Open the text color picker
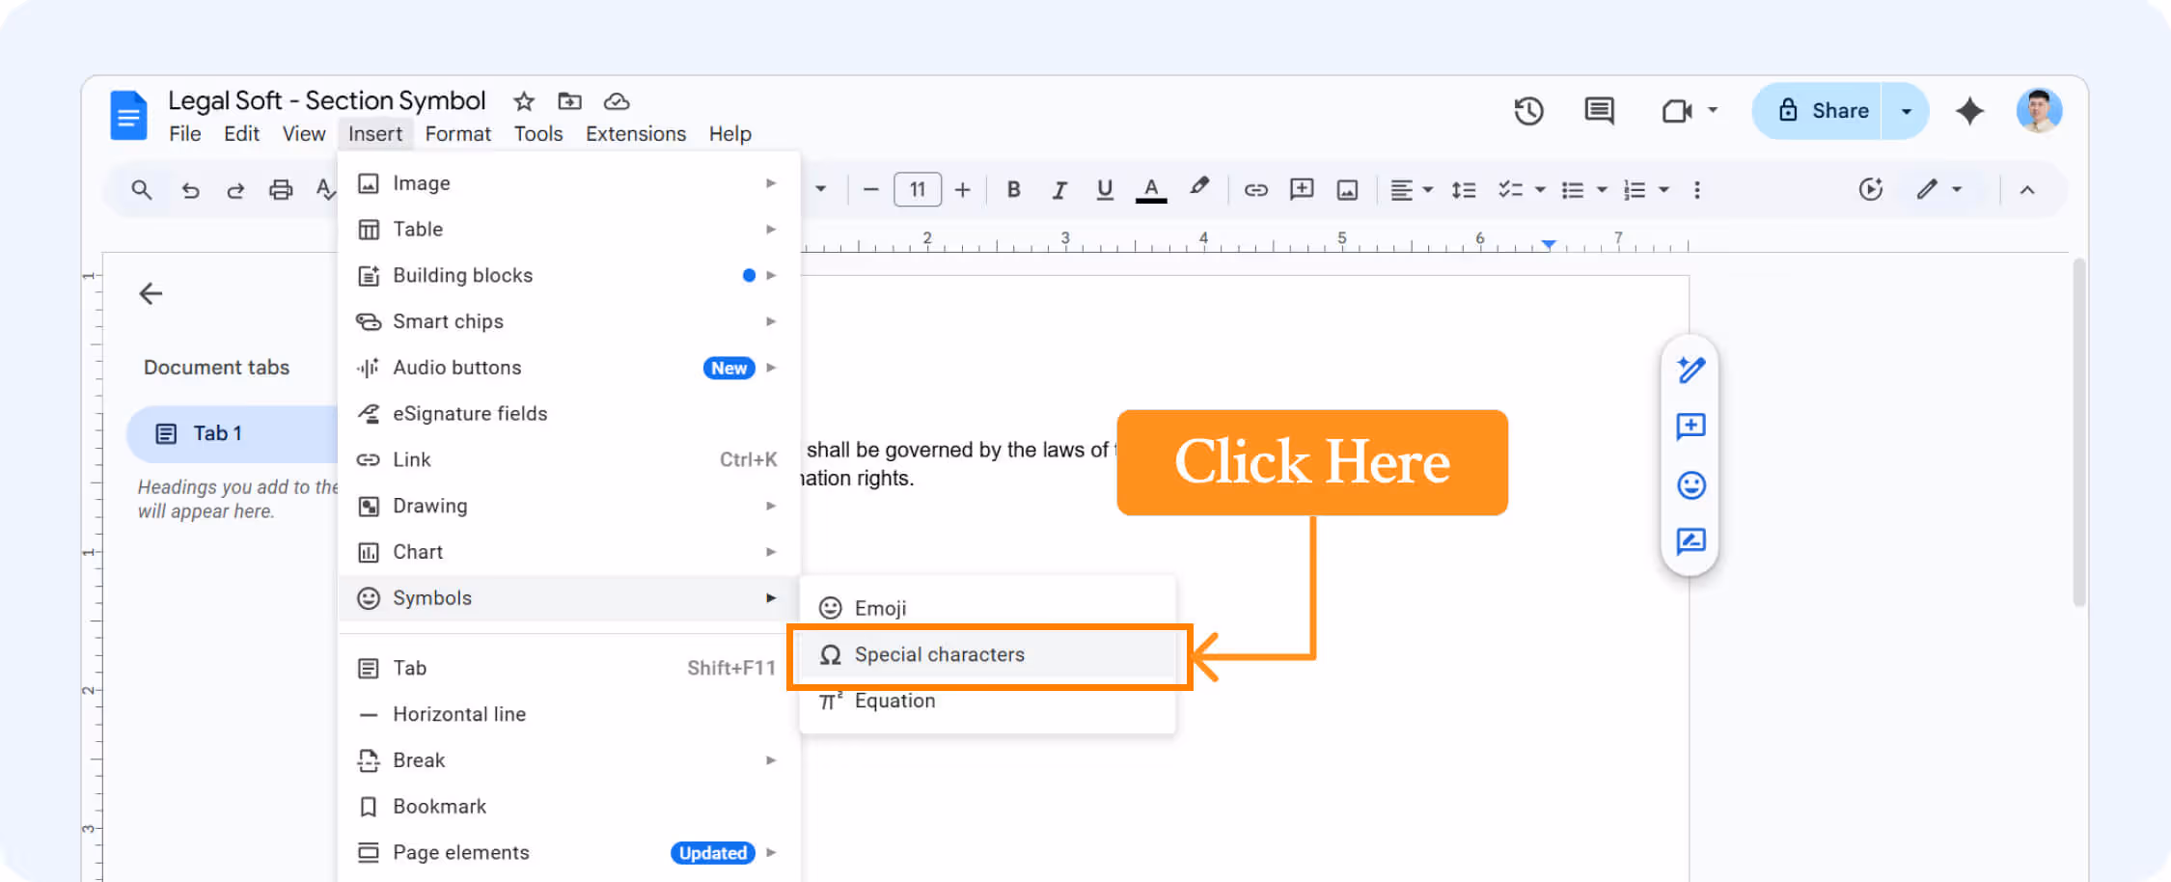The height and width of the screenshot is (882, 2171). pos(1151,189)
